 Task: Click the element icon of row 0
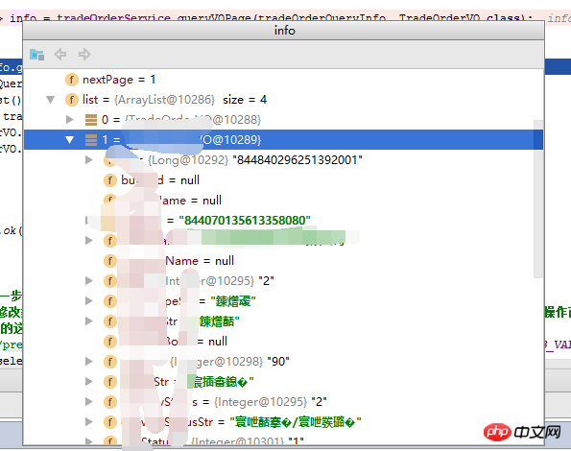91,120
